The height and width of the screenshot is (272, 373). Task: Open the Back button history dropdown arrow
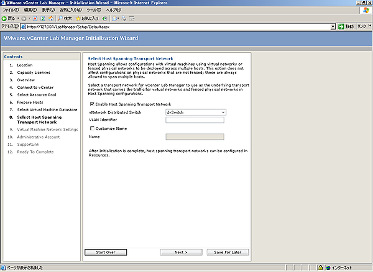(18, 19)
